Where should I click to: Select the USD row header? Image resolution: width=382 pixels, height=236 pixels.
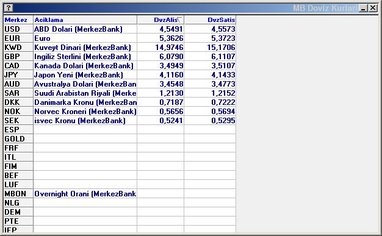click(18, 29)
